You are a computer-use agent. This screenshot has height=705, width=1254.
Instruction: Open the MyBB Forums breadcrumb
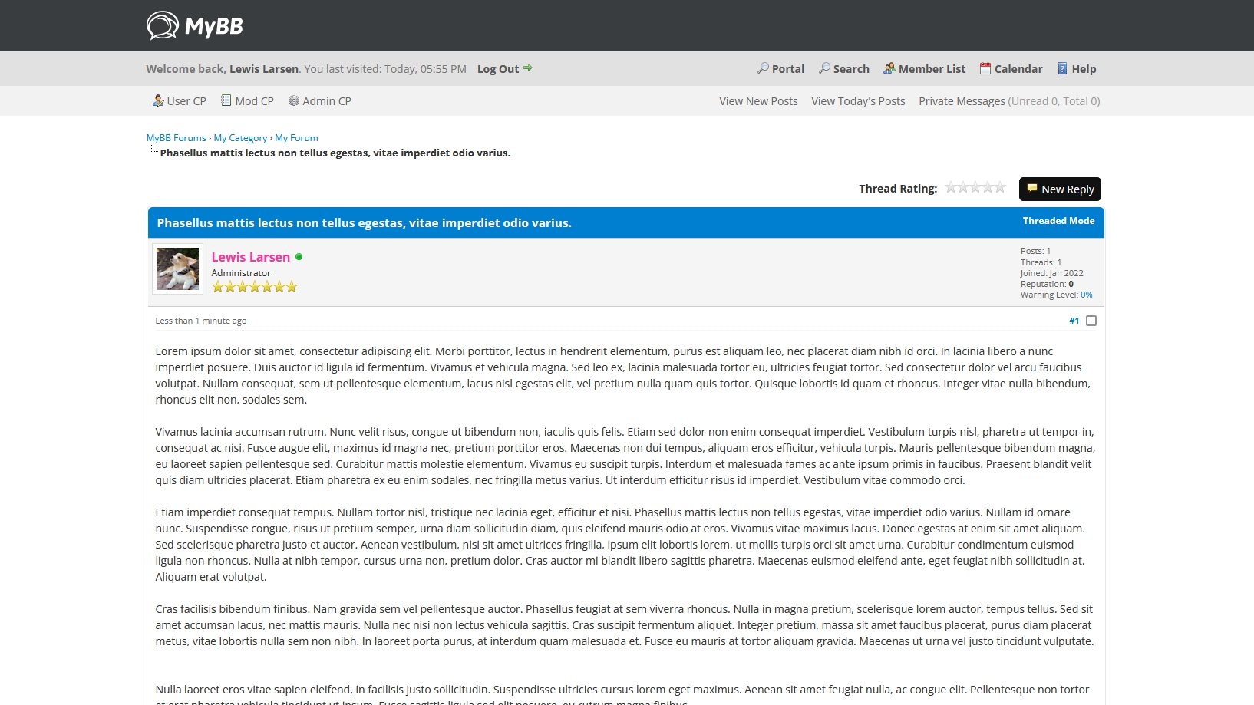pos(176,138)
